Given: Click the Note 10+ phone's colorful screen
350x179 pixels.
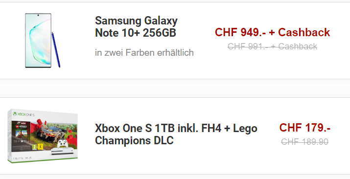Looking at the screenshot, I should pyautogui.click(x=38, y=41).
